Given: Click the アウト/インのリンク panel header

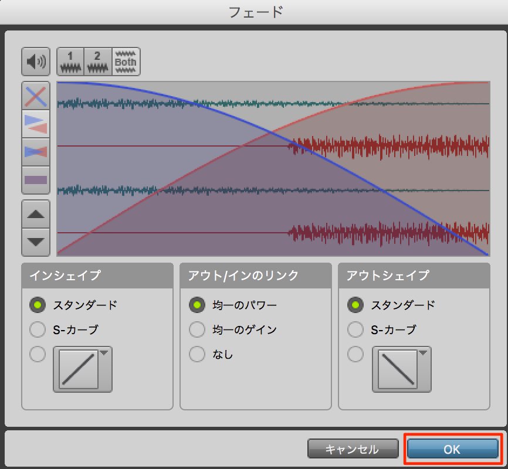Looking at the screenshot, I should click(x=256, y=276).
